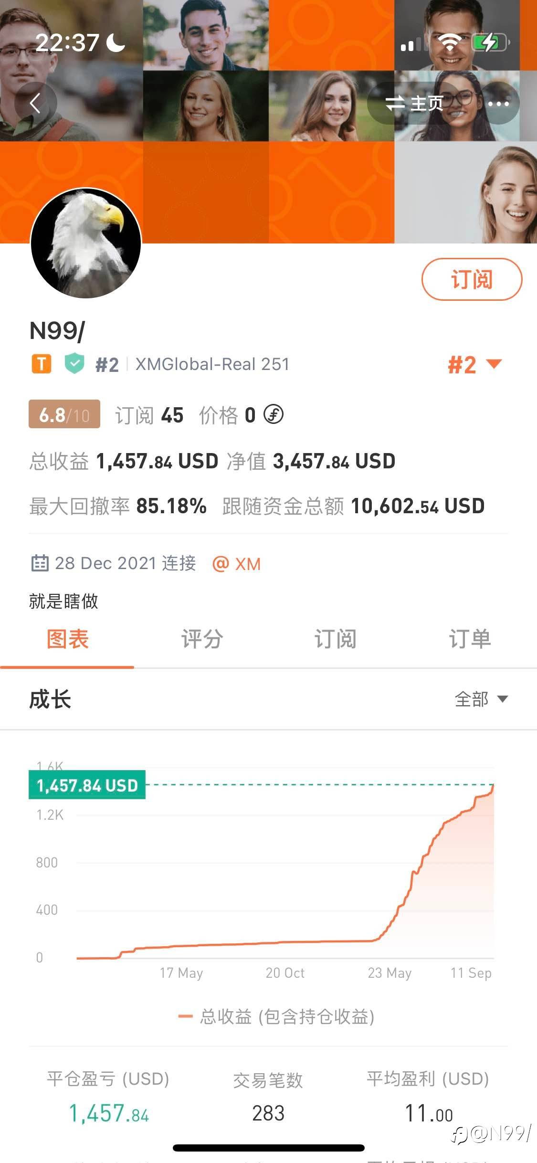Tap the 6.8/10 rating badge
The width and height of the screenshot is (537, 1163).
click(64, 414)
